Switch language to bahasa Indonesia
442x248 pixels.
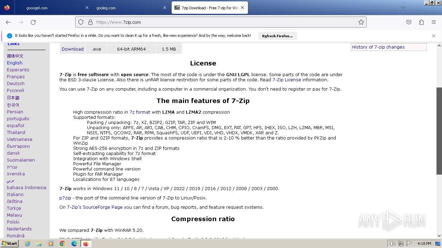click(x=27, y=187)
